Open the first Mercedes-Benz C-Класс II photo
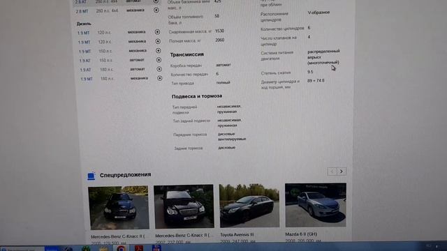Image resolution: width=447 pixels, height=251 pixels. [x=119, y=208]
